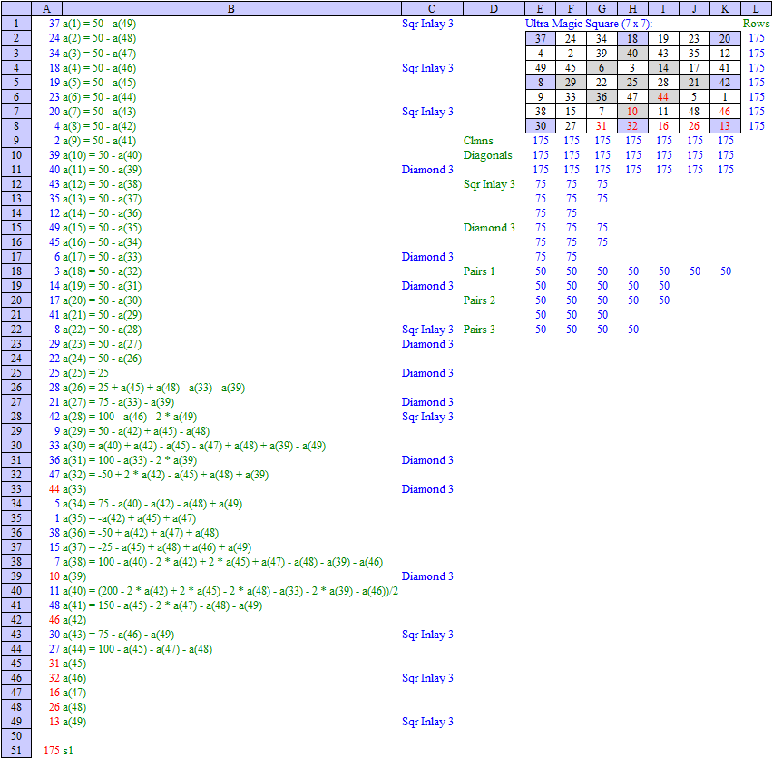
Task: Select magic square cell containing 40
Action: click(x=632, y=54)
